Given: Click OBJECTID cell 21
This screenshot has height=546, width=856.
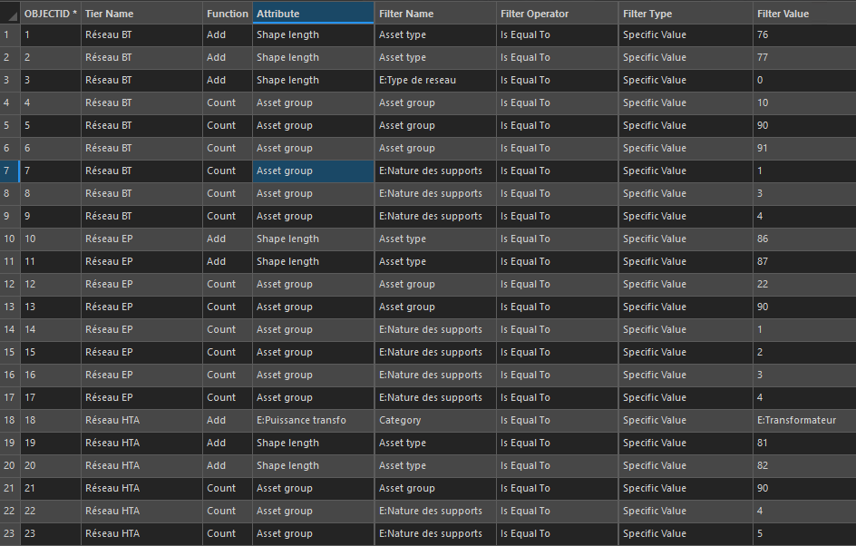Looking at the screenshot, I should (51, 488).
